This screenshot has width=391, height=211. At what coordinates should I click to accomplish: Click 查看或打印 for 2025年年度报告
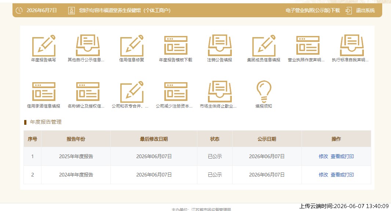[x=342, y=156]
